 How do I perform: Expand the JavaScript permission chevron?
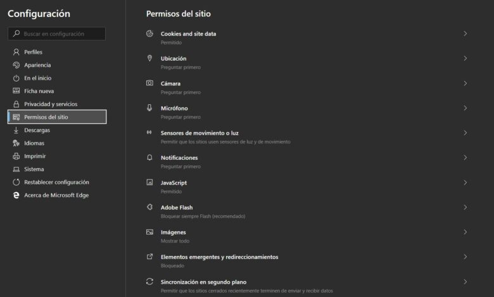tap(465, 183)
